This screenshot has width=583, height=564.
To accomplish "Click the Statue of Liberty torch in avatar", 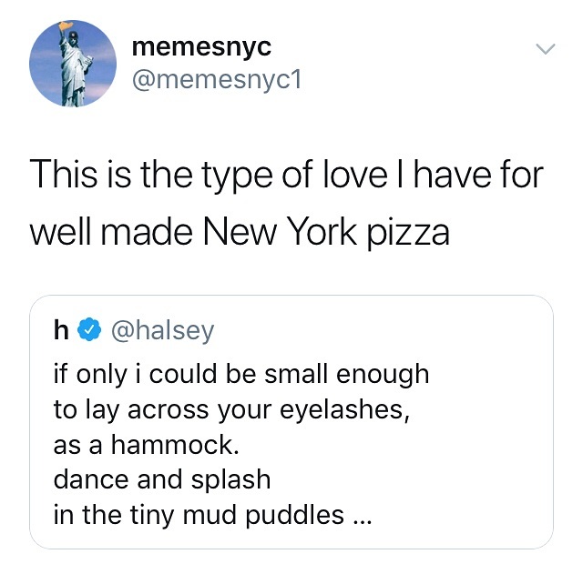I will tap(63, 36).
